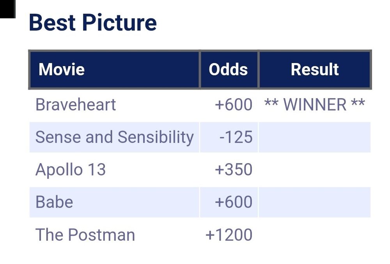Viewport: 390px width, 264px height.
Task: Click the +350 odds for Apollo 13
Action: click(234, 170)
